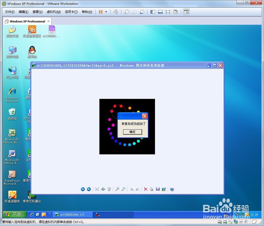Open the VMware 虚拟机(M) menu
The width and height of the screenshot is (264, 226).
[x=54, y=12]
